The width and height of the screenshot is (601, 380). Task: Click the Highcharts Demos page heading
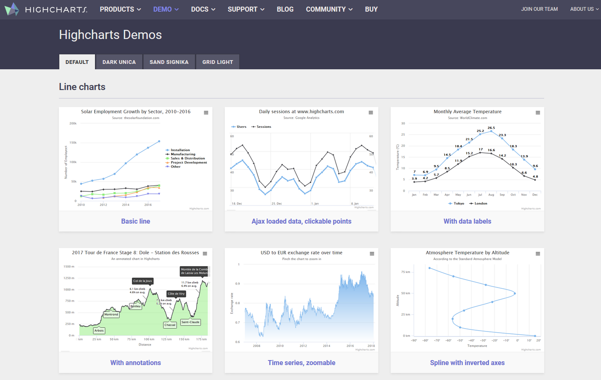tap(110, 35)
